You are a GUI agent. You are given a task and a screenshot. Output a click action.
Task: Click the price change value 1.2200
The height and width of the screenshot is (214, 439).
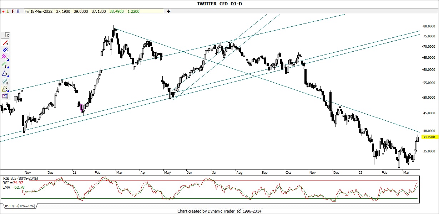pyautogui.click(x=133, y=11)
